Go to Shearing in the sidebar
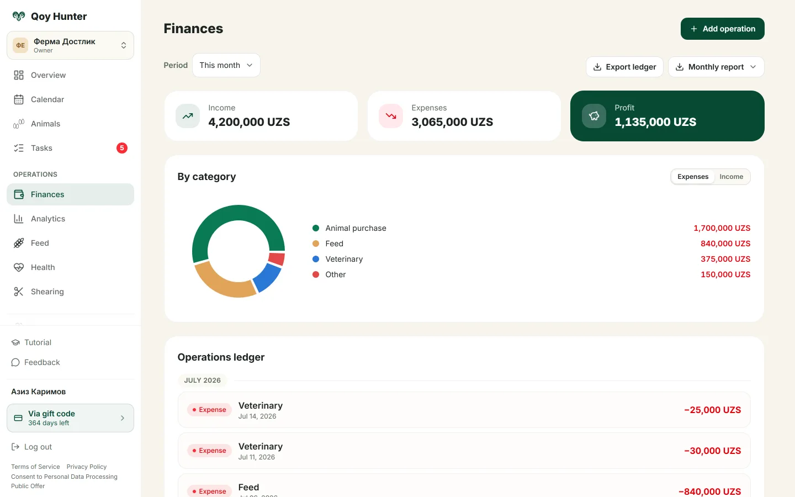Image resolution: width=795 pixels, height=497 pixels. [x=70, y=292]
